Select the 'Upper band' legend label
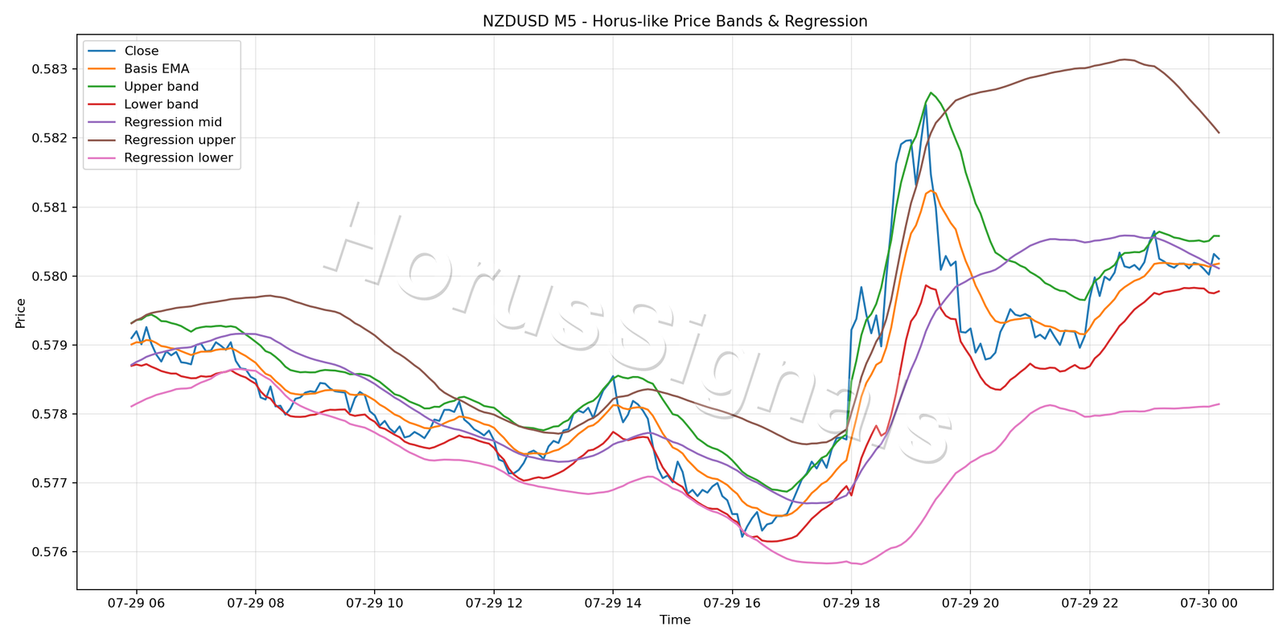 point(161,87)
